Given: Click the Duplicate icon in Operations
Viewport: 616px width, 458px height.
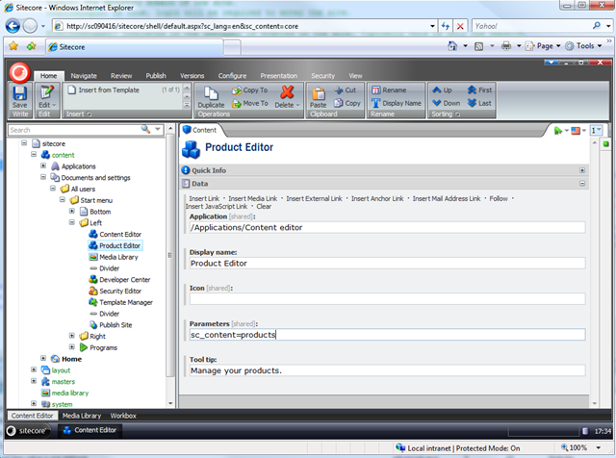Looking at the screenshot, I should pyautogui.click(x=211, y=93).
